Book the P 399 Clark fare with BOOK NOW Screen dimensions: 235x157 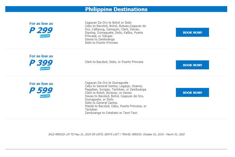(x=192, y=65)
